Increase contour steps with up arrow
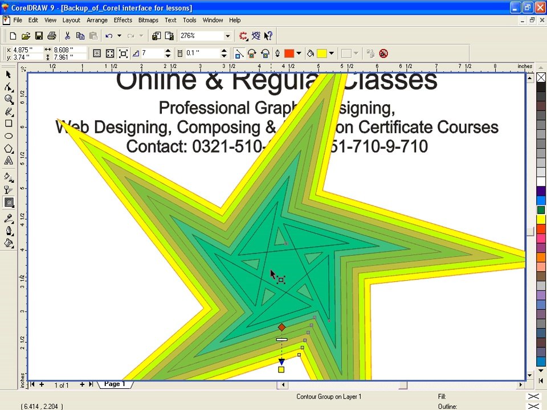The width and height of the screenshot is (547, 410). 168,51
